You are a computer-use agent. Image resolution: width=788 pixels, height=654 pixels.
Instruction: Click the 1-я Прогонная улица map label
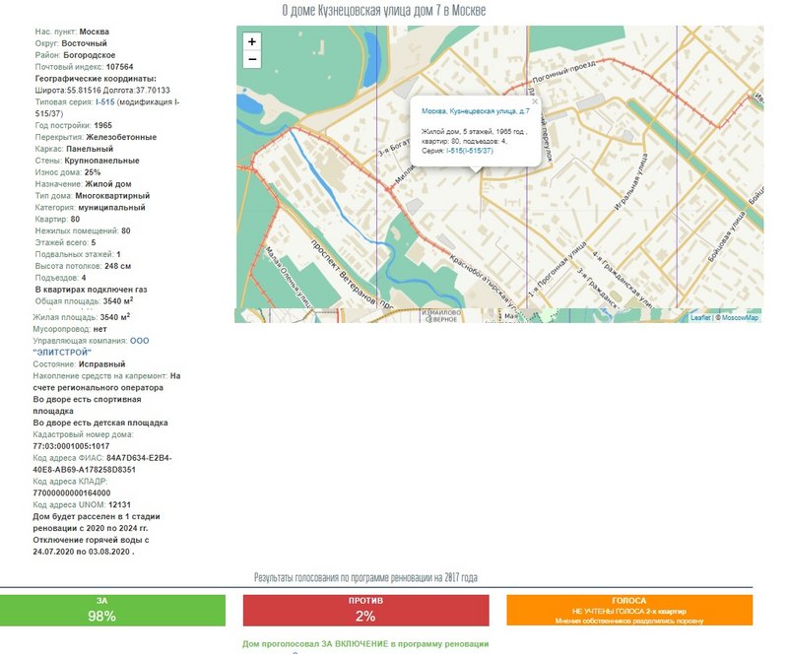click(558, 269)
